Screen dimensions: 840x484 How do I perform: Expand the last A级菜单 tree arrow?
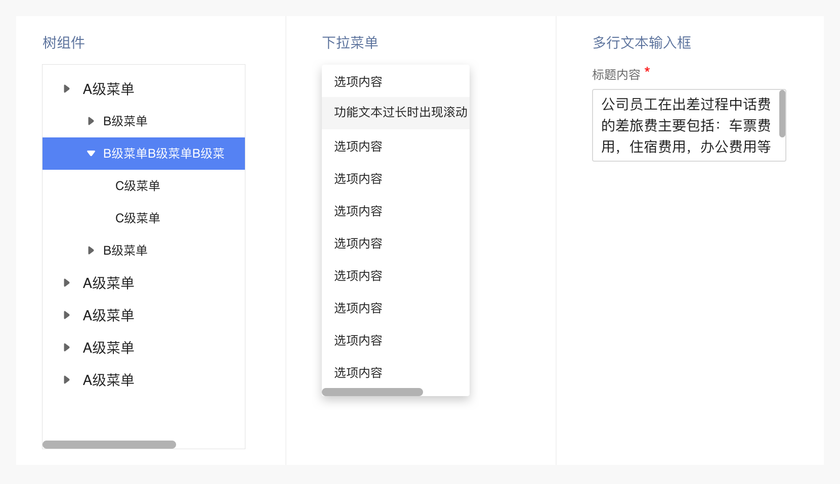coord(66,380)
